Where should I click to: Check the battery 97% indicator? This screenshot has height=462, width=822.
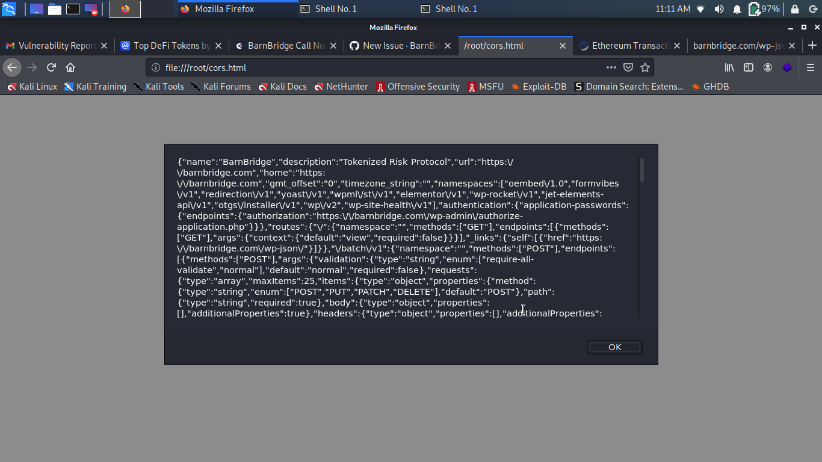pos(764,9)
